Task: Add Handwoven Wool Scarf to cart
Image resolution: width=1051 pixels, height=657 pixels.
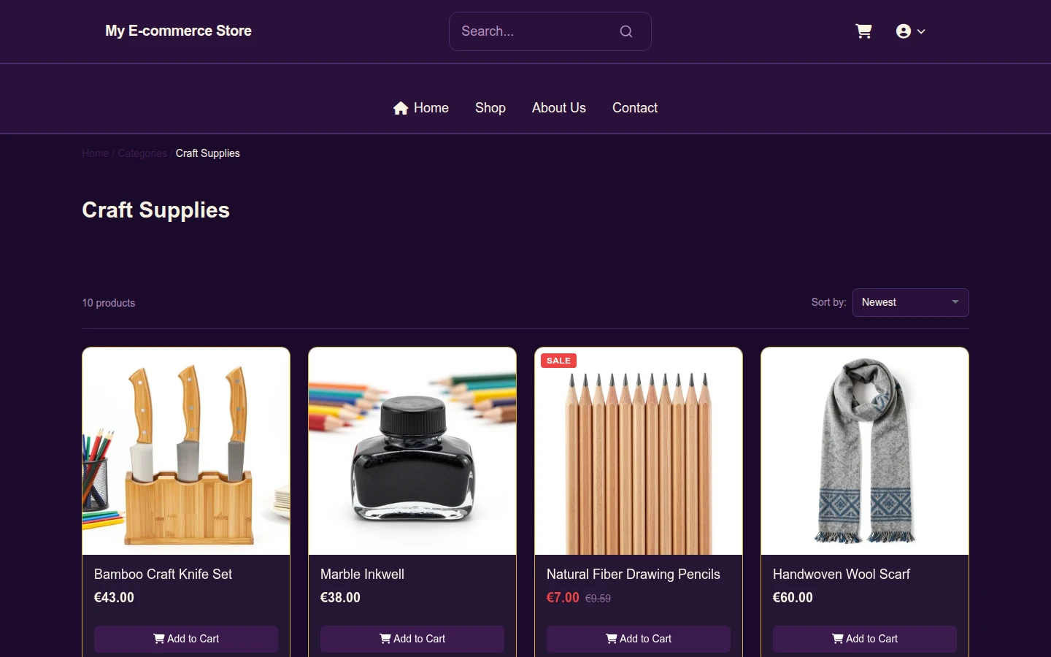Action: (865, 639)
